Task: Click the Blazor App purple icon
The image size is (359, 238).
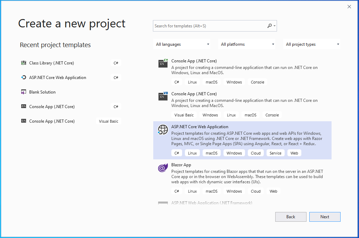Action: [163, 168]
